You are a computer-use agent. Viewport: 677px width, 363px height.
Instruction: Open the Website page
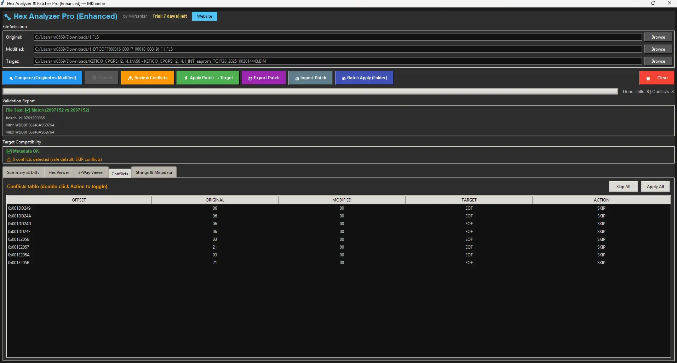coord(204,16)
